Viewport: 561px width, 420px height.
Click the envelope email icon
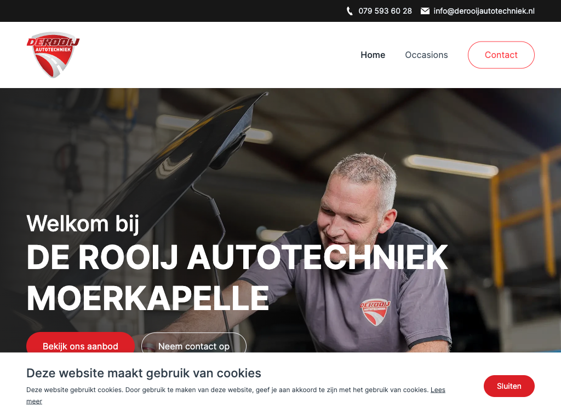[425, 11]
